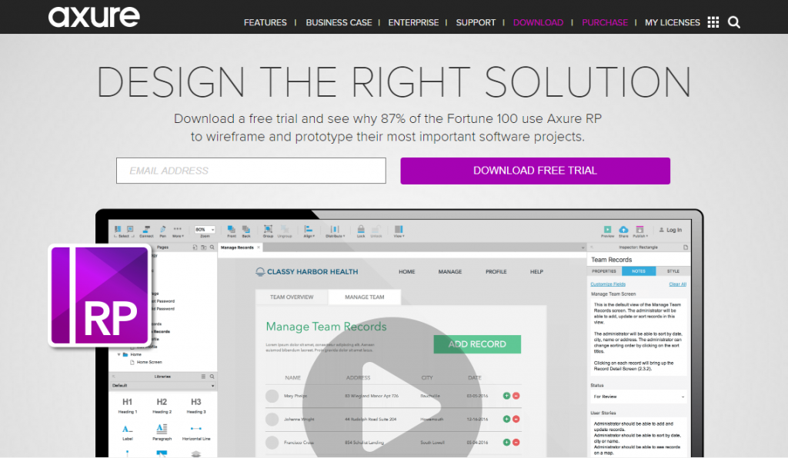
Task: Click the Ungroup icon
Action: tap(283, 229)
